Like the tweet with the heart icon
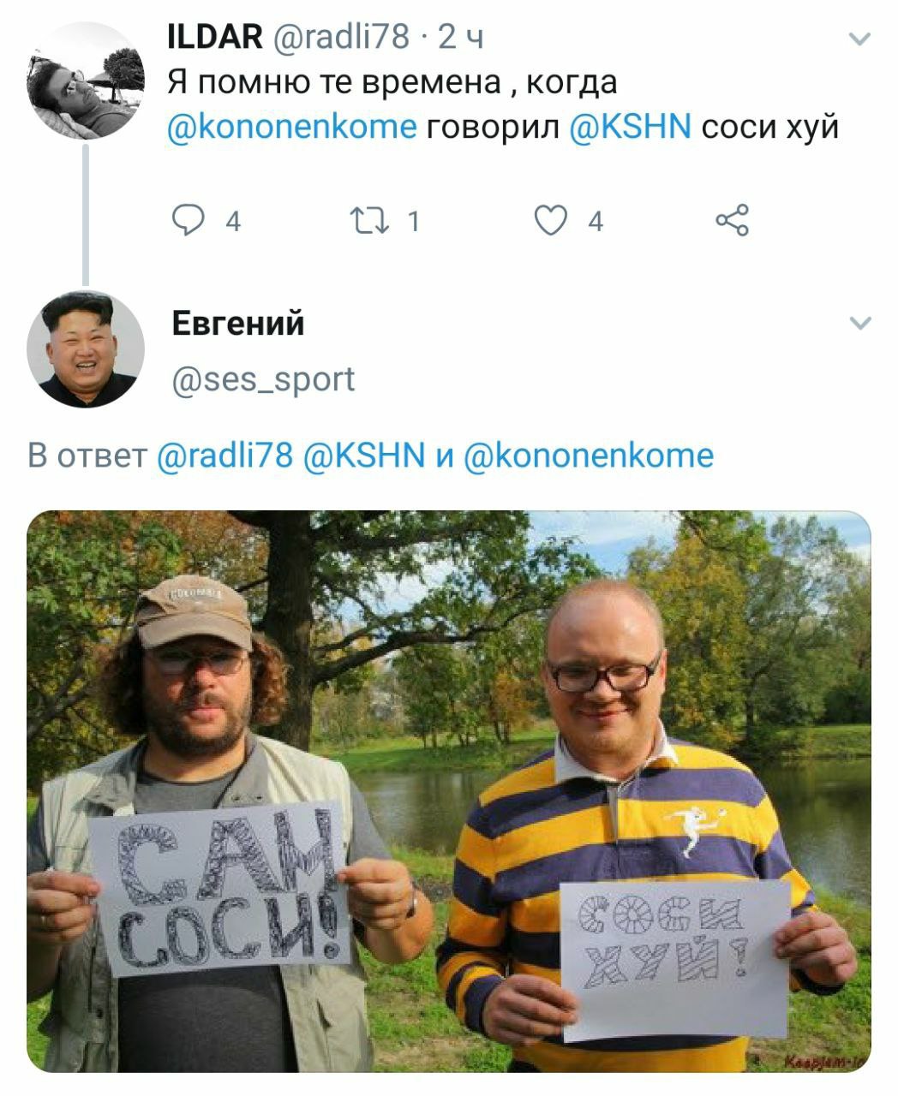Image resolution: width=898 pixels, height=1096 pixels. [x=553, y=221]
